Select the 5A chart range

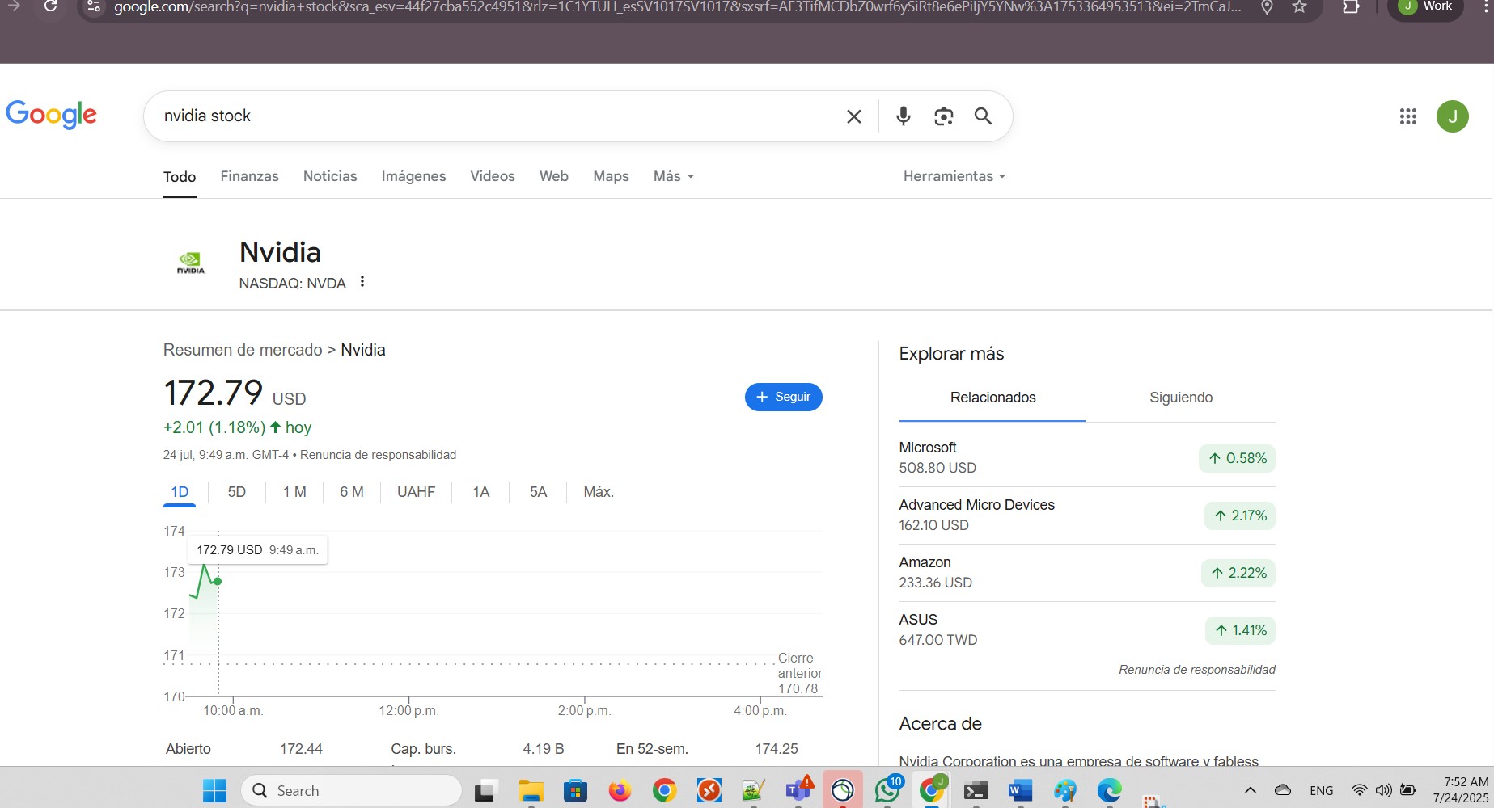coord(538,492)
